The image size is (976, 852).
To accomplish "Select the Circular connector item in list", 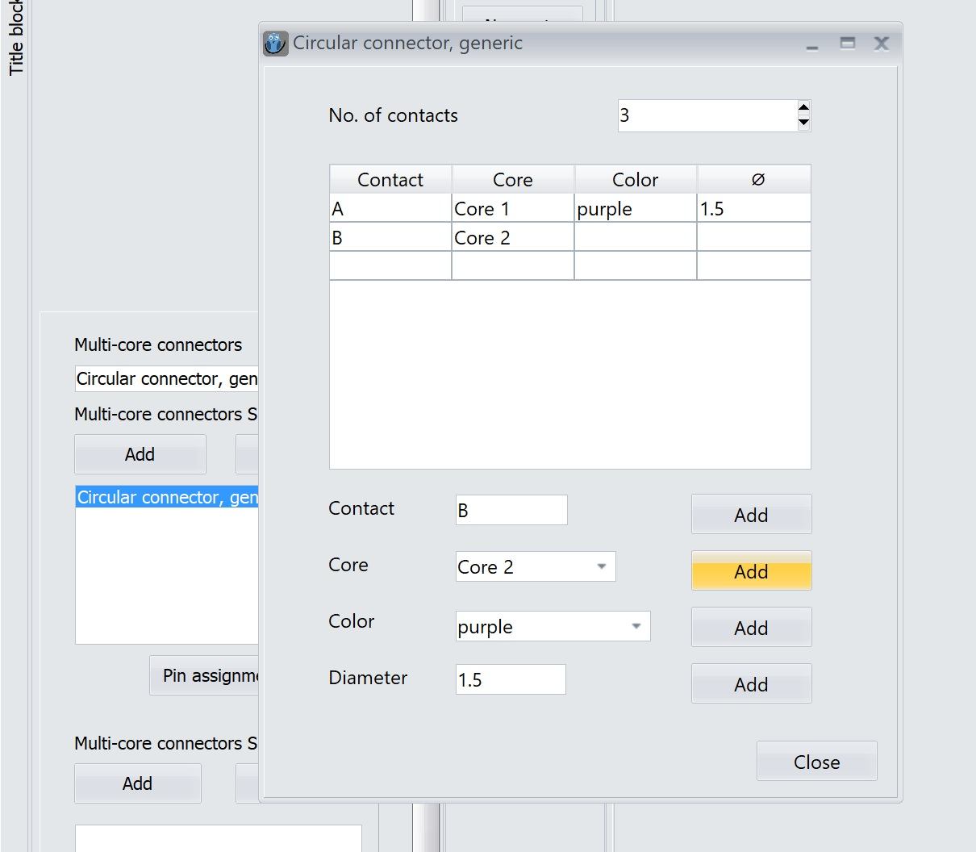I will 167,497.
